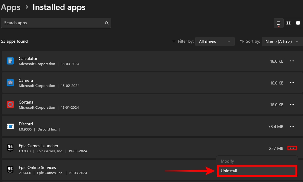Select the Epic Online Services name
303x182 pixels.
pos(37,167)
